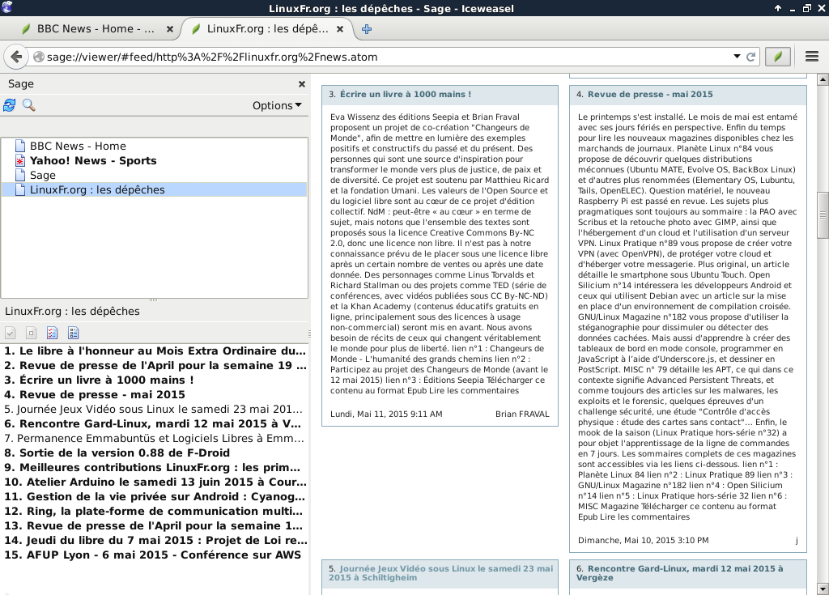
Task: Click the greyed-out square page icon
Action: click(32, 333)
